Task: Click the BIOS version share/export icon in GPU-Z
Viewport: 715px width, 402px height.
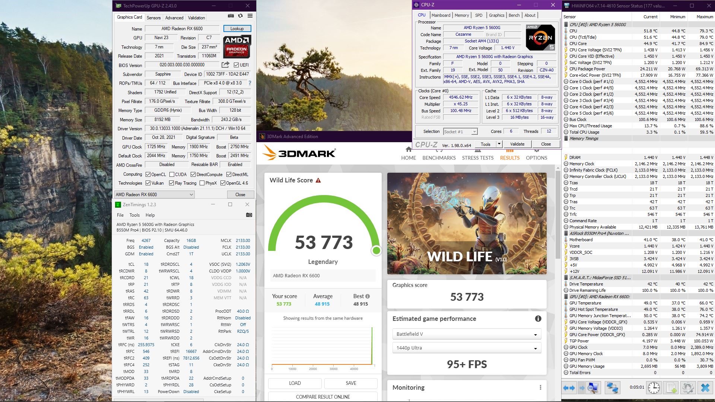Action: point(226,65)
